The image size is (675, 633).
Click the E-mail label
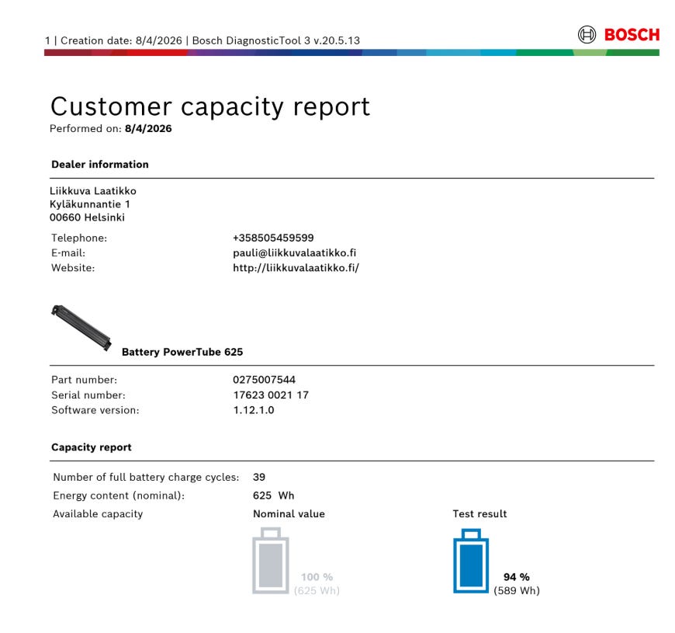coord(68,252)
